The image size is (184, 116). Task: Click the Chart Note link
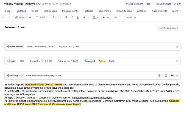tap(164, 4)
